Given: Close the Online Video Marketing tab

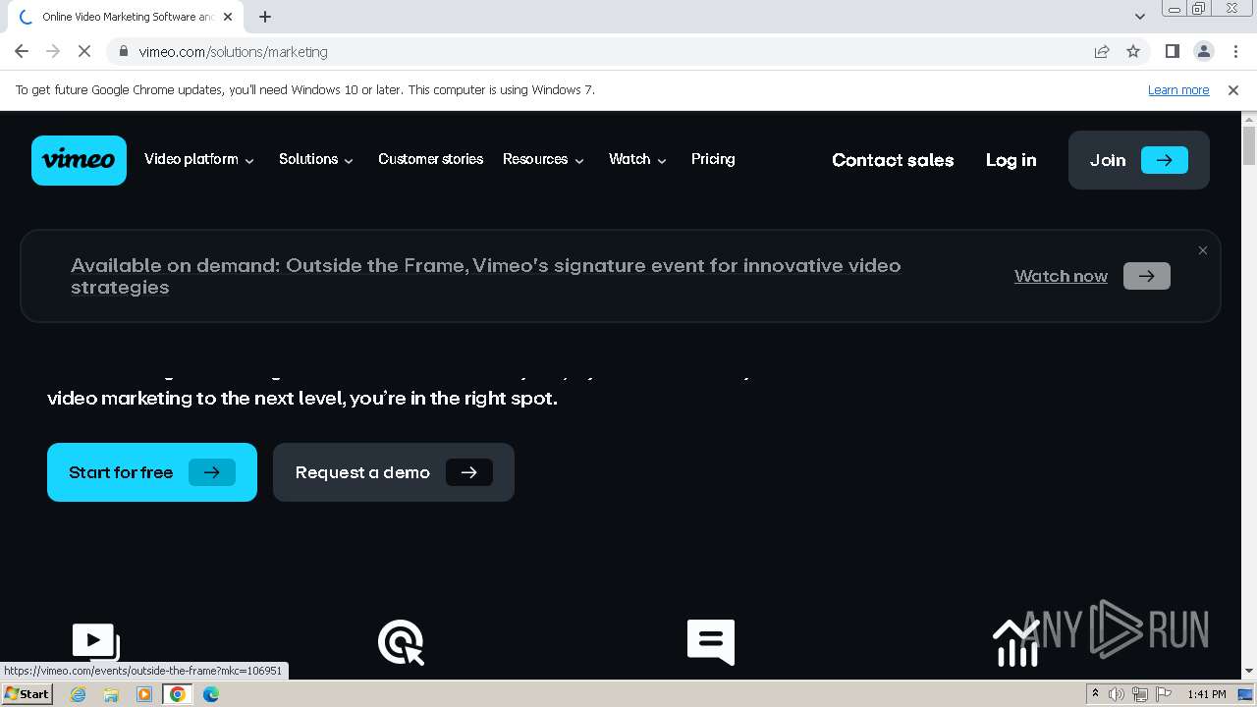Looking at the screenshot, I should (228, 17).
